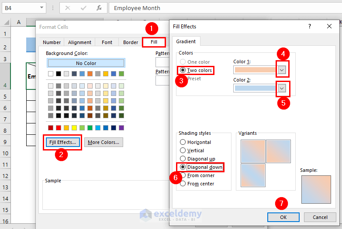342x229 pixels.
Task: Open the Color 1 dropdown arrow
Action: (x=282, y=70)
